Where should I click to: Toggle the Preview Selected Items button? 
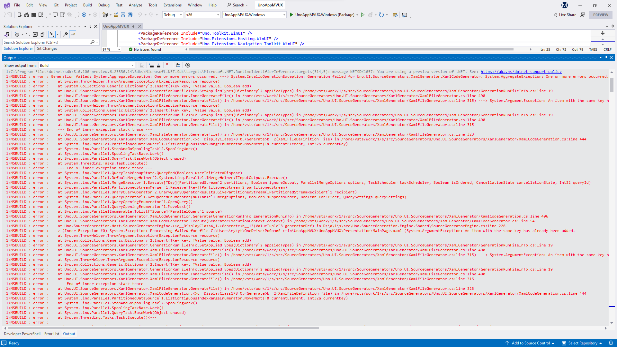click(x=73, y=34)
